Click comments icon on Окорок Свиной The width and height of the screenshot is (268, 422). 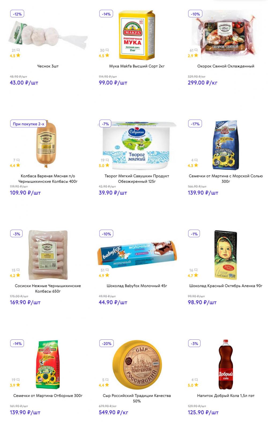tap(196, 50)
